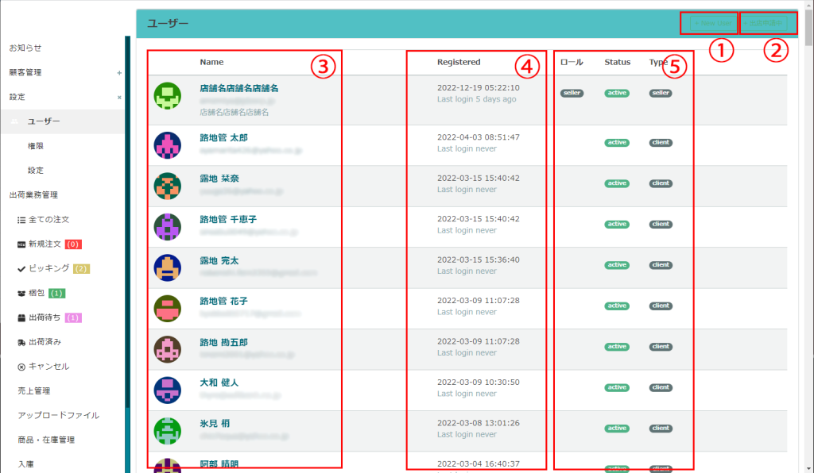Open the キャンセル orders item
The height and width of the screenshot is (473, 814).
[48, 367]
